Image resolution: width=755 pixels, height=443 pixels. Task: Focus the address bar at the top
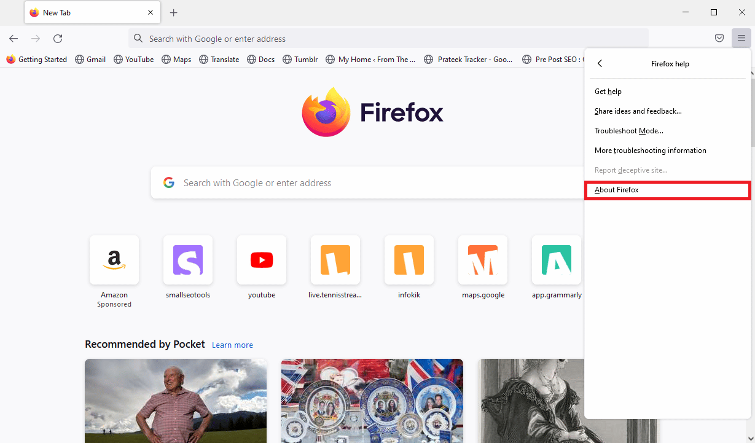(x=388, y=39)
